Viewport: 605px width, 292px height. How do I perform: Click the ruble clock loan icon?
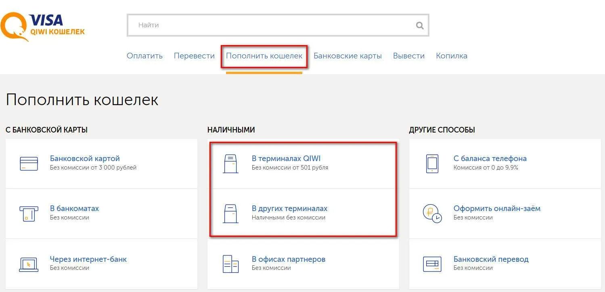[x=432, y=213]
